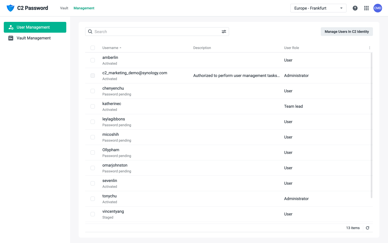
Task: Open the User Management section icon
Action: tap(11, 27)
